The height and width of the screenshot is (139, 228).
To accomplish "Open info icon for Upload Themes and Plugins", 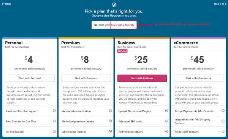I will click(167, 111).
